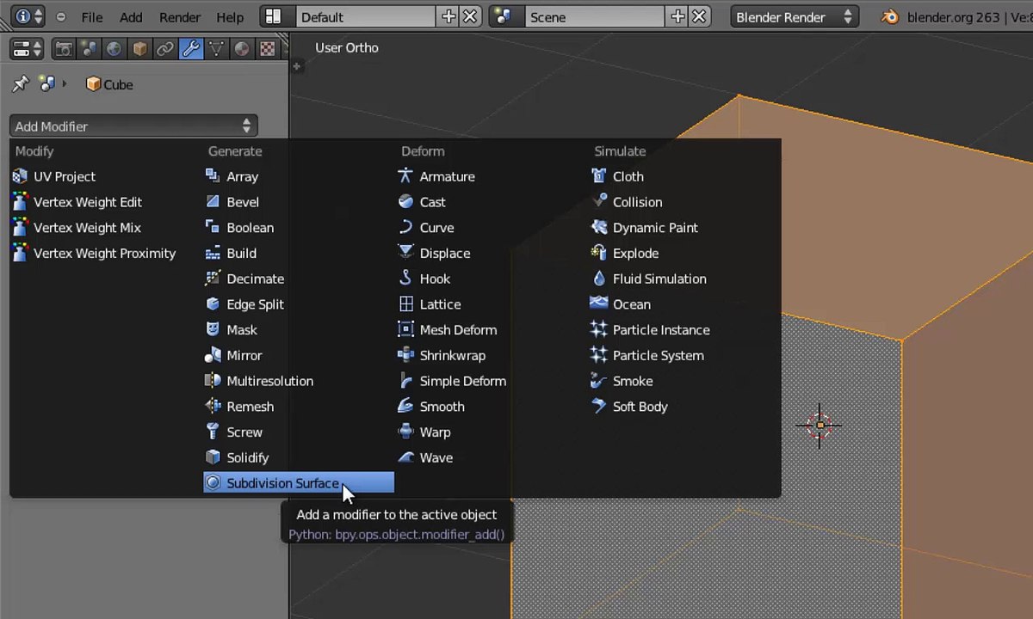Open the scene browse icon
This screenshot has height=619, width=1033.
coord(506,16)
